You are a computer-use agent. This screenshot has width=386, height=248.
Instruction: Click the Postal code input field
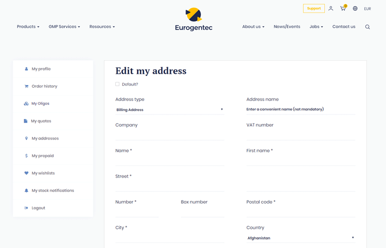point(300,212)
